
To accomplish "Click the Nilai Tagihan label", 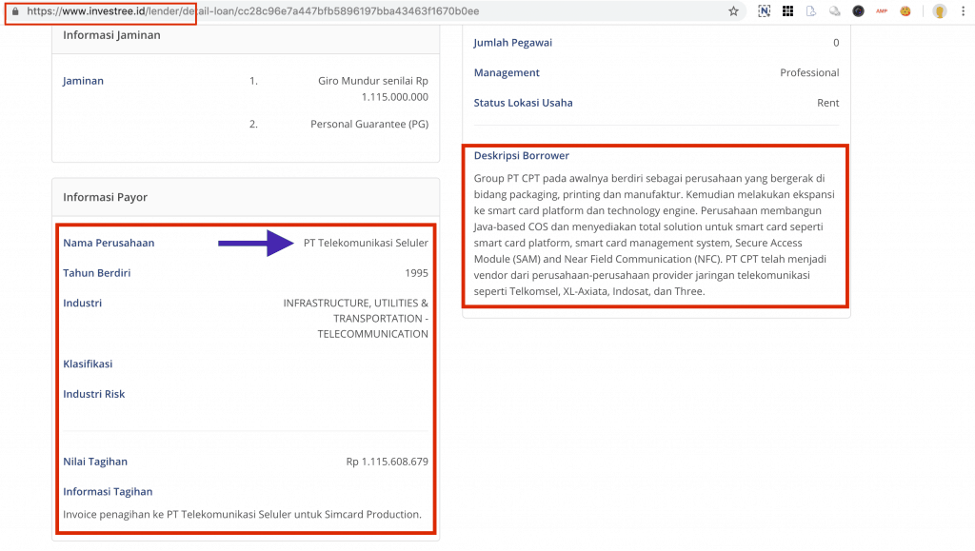I will tap(95, 462).
